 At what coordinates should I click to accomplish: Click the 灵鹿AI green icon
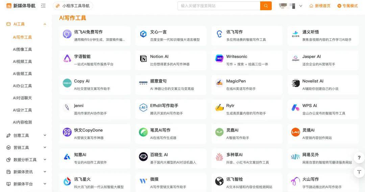point(219,132)
